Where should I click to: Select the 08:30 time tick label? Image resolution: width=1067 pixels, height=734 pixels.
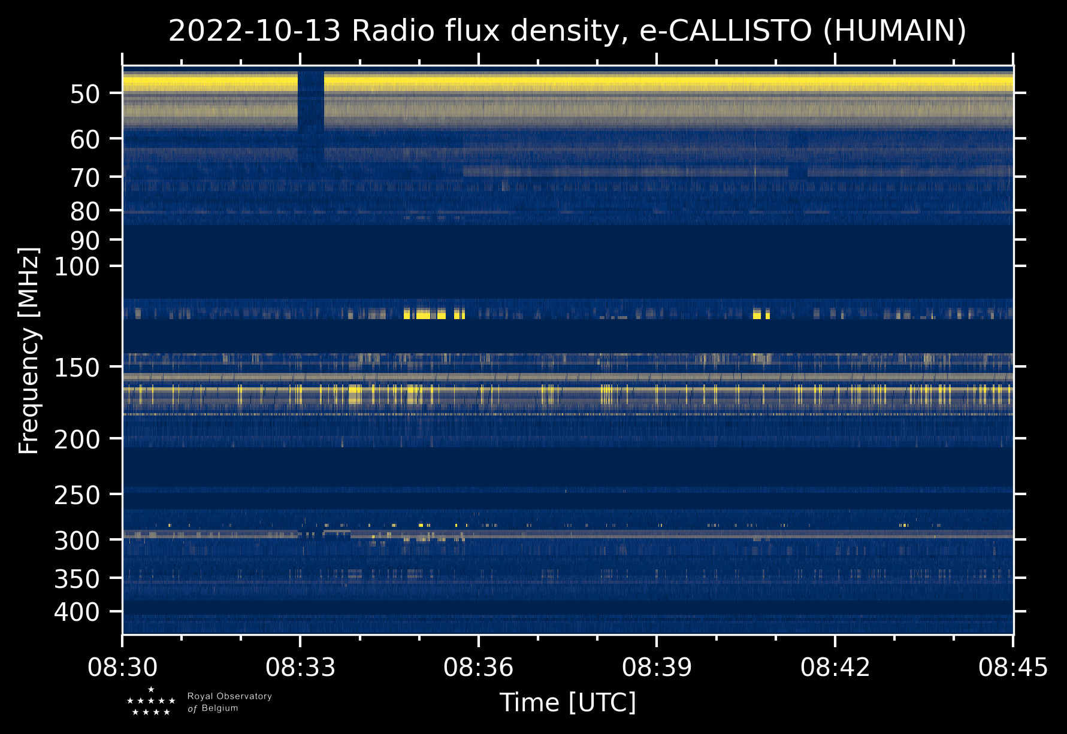click(123, 667)
